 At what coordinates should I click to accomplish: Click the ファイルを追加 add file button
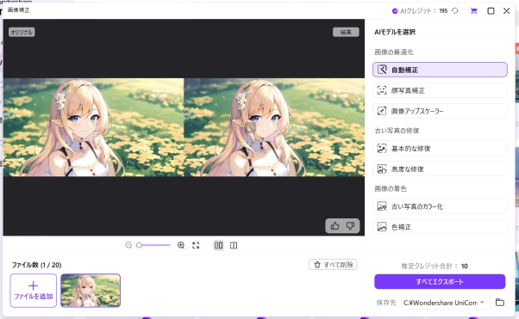(x=33, y=291)
